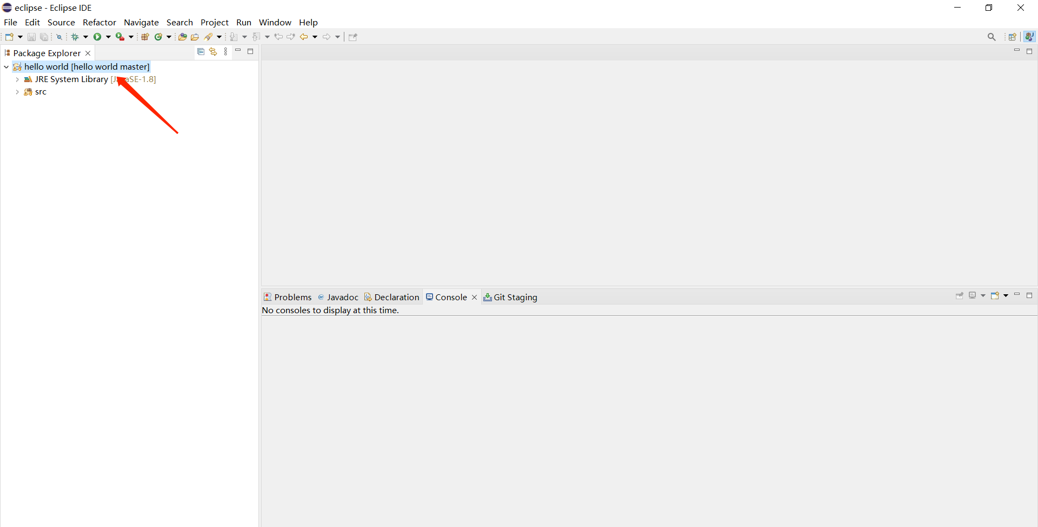The image size is (1038, 527).
Task: Click the Open Perspective icon
Action: click(1013, 37)
